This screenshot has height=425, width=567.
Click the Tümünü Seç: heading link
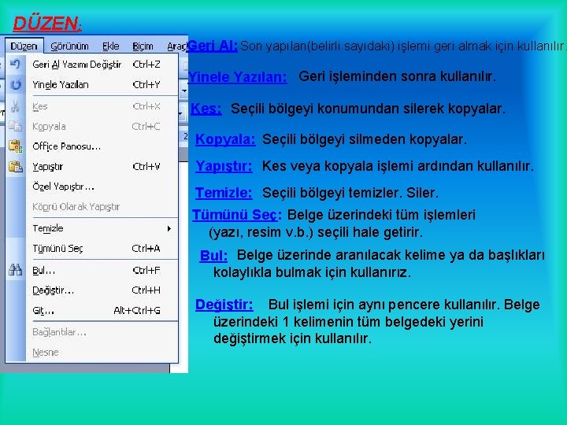click(x=236, y=215)
